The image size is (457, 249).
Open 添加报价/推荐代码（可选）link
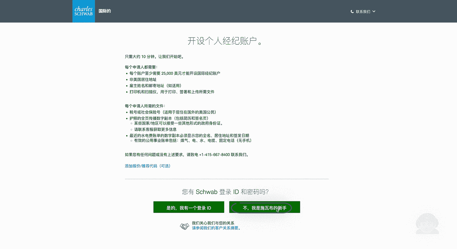148,166
